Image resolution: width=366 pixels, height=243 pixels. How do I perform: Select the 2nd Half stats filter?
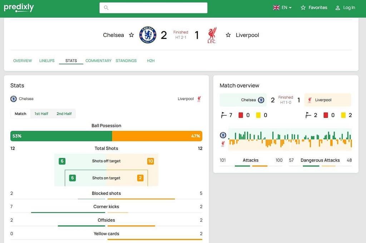point(64,114)
